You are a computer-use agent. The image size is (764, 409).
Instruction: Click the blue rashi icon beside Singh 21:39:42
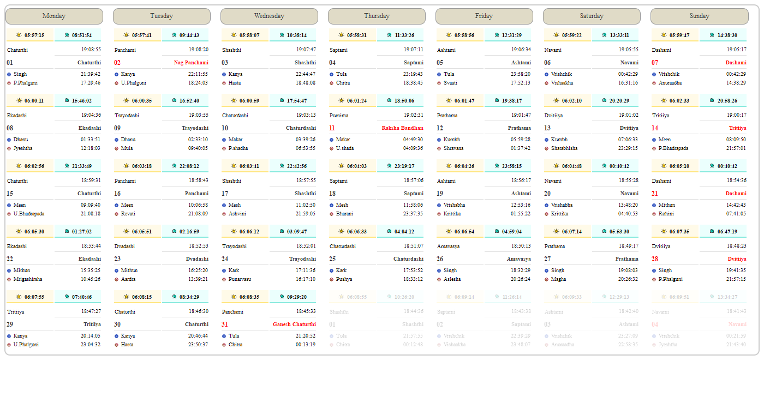9,74
